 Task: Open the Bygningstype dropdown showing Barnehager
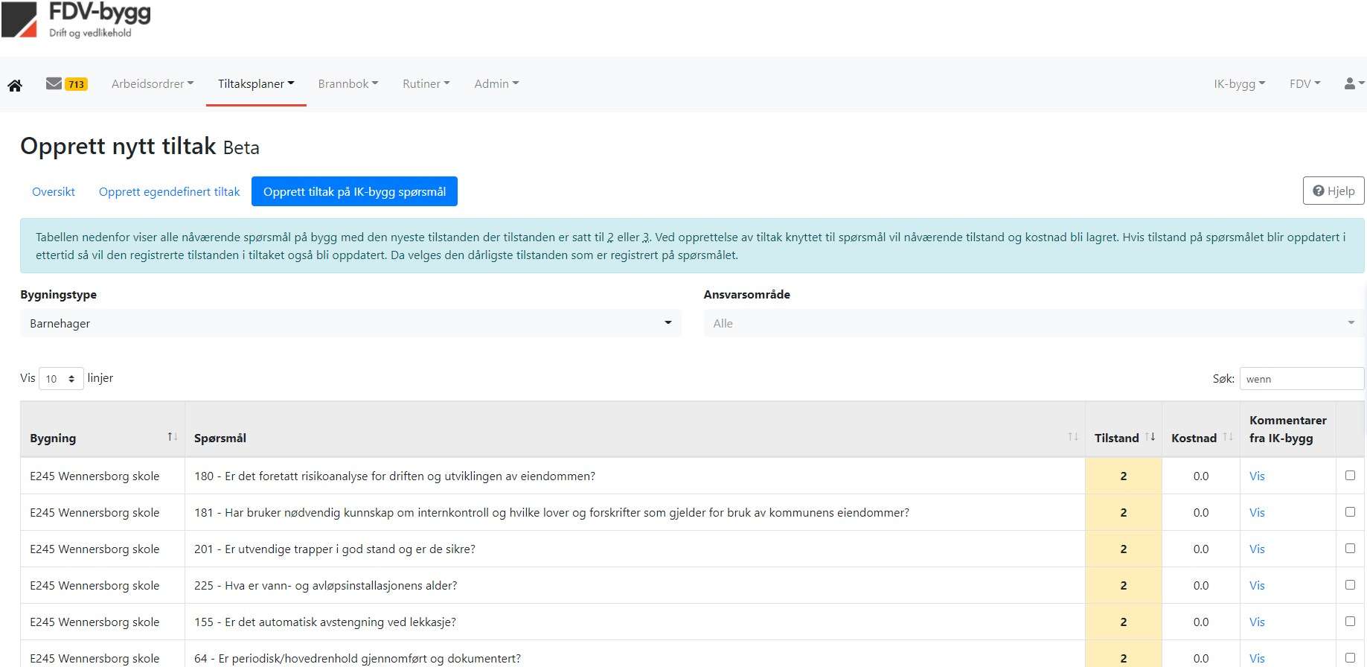coord(350,323)
